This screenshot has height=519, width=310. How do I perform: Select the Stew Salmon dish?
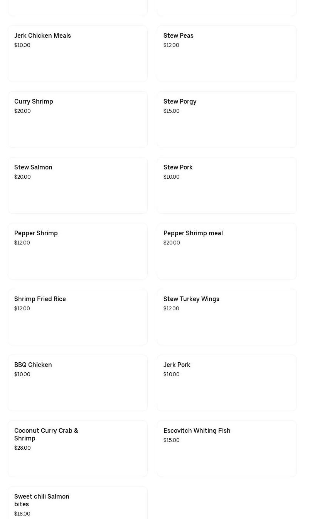coord(77,186)
